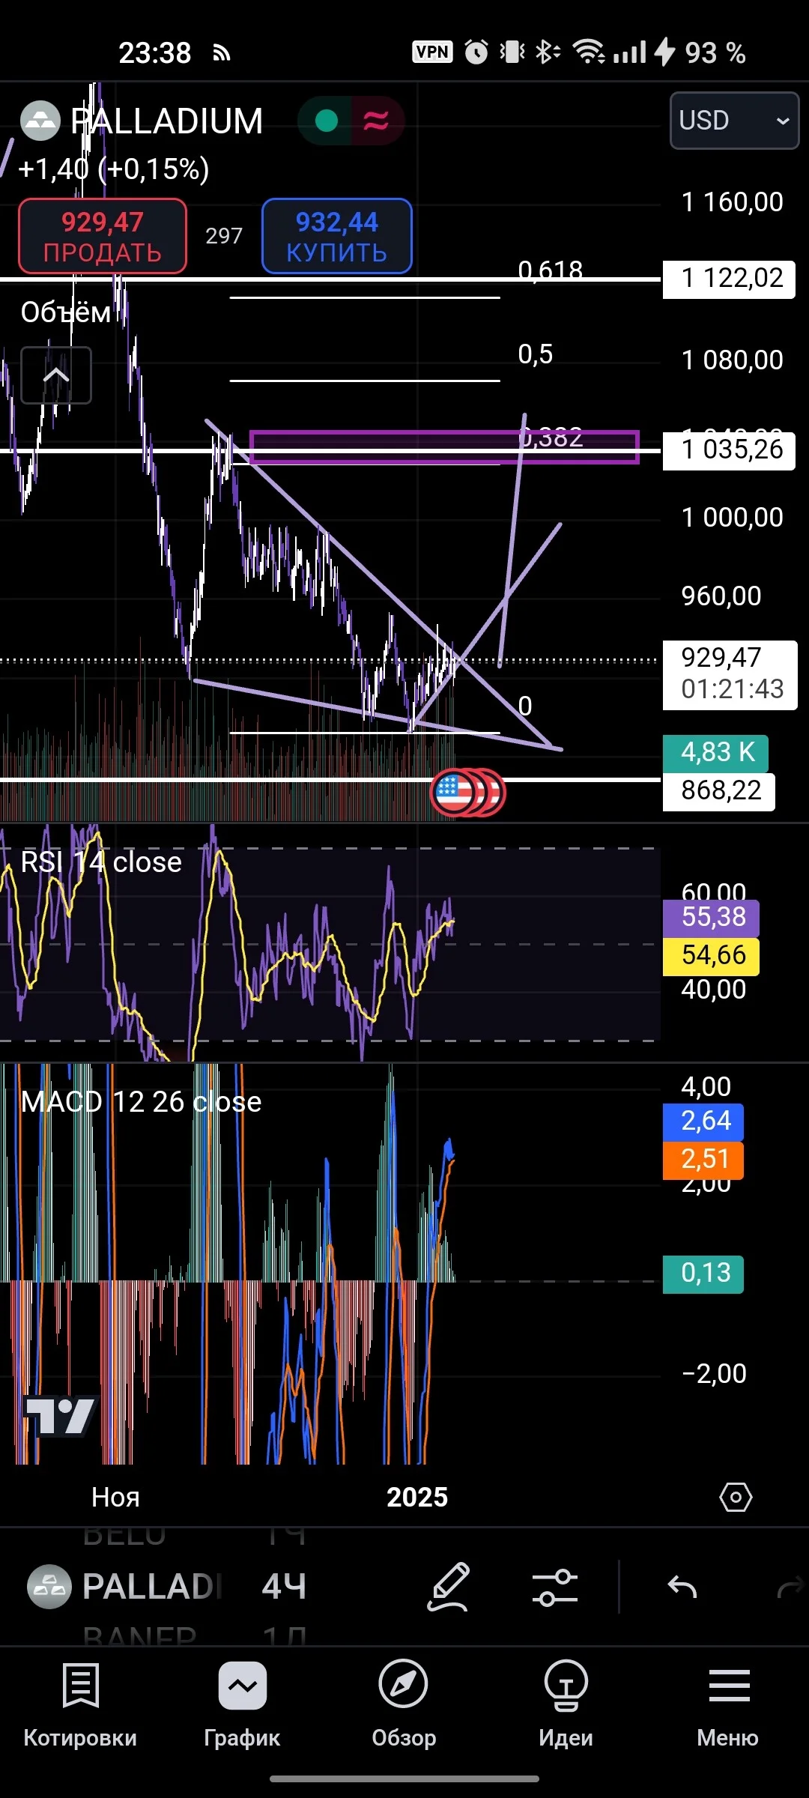Image resolution: width=809 pixels, height=1798 pixels.
Task: Open the time axis settings hexagon icon
Action: coord(736,1497)
